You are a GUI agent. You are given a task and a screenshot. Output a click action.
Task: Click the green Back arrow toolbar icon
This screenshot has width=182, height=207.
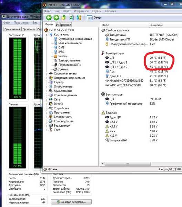coord(49,18)
